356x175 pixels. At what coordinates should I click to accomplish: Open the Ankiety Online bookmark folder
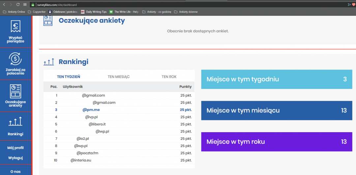point(14,12)
